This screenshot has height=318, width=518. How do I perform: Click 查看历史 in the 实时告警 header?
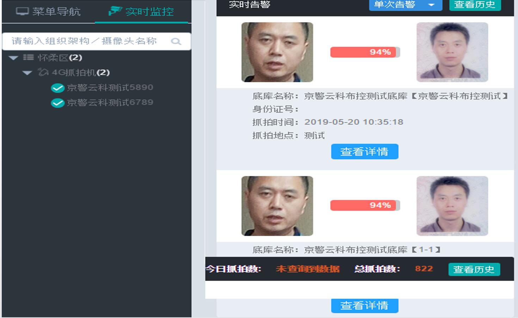[475, 5]
